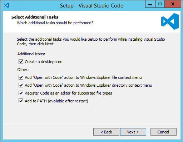The width and height of the screenshot is (183, 142).
Task: Click the instruction text mentioning 'then click Next'
Action: [x=91, y=42]
